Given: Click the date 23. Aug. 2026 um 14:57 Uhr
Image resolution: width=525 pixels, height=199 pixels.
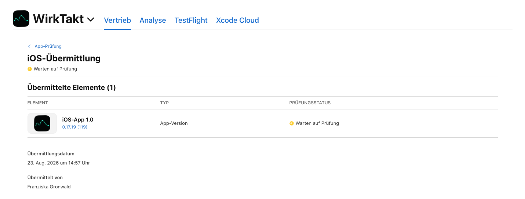Looking at the screenshot, I should click(x=59, y=163).
